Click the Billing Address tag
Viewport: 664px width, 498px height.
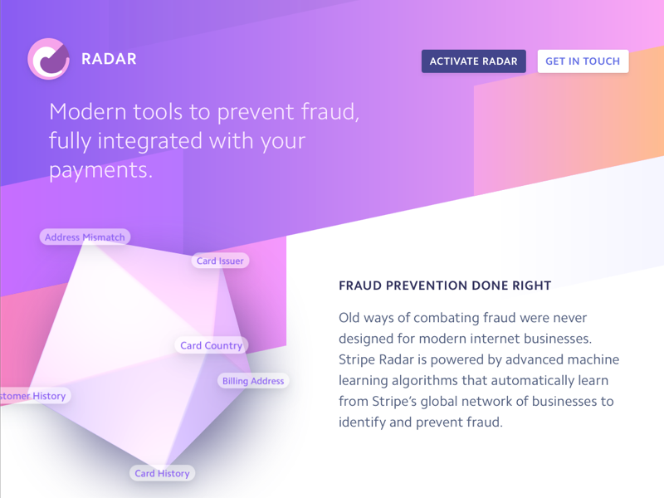point(253,381)
